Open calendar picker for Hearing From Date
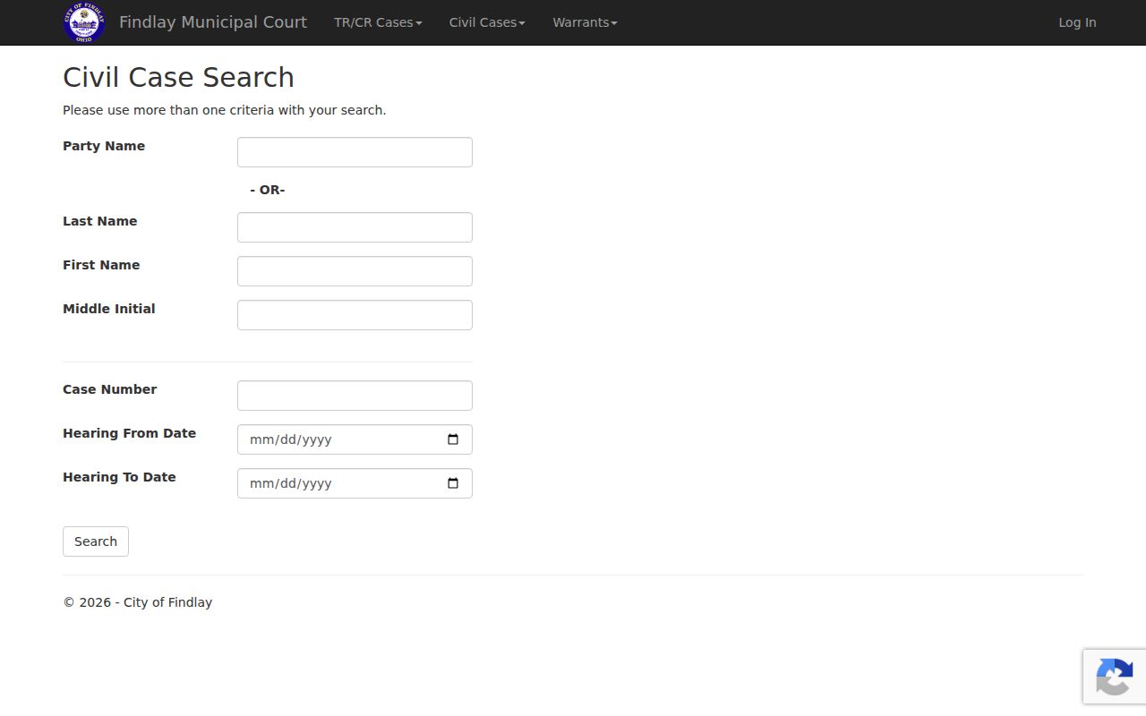The width and height of the screenshot is (1146, 716). 453,439
